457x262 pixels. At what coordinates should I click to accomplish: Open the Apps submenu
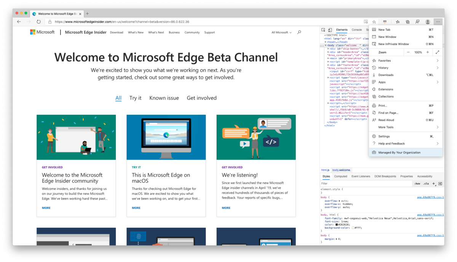406,82
